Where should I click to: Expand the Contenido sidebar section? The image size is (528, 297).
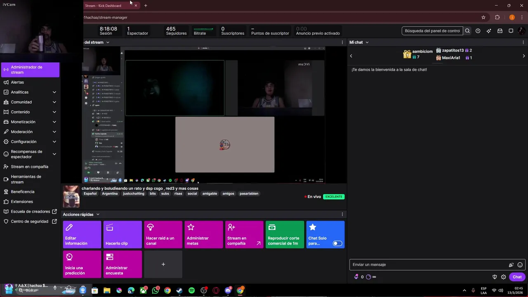click(54, 112)
